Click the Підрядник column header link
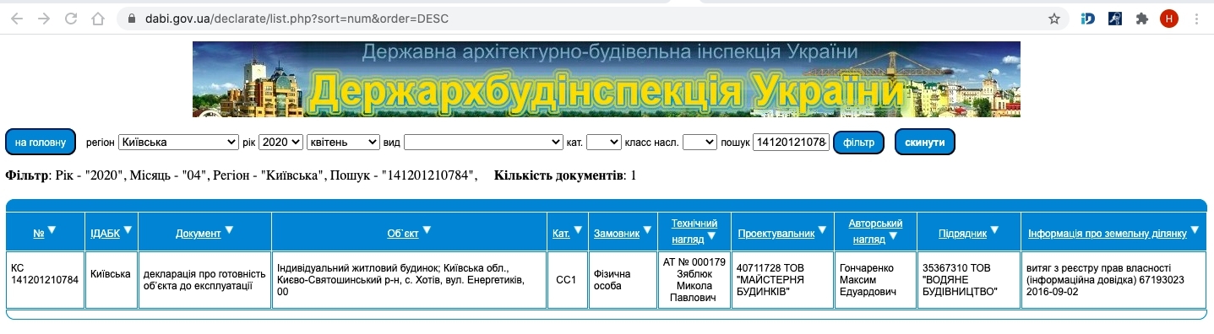Image resolution: width=1214 pixels, height=334 pixels. point(962,234)
